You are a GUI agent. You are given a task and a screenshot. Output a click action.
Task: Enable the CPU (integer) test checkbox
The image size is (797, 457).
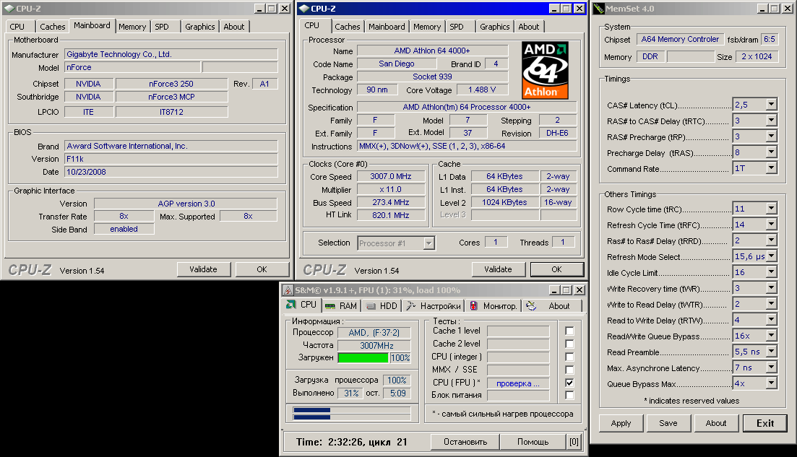click(x=570, y=357)
